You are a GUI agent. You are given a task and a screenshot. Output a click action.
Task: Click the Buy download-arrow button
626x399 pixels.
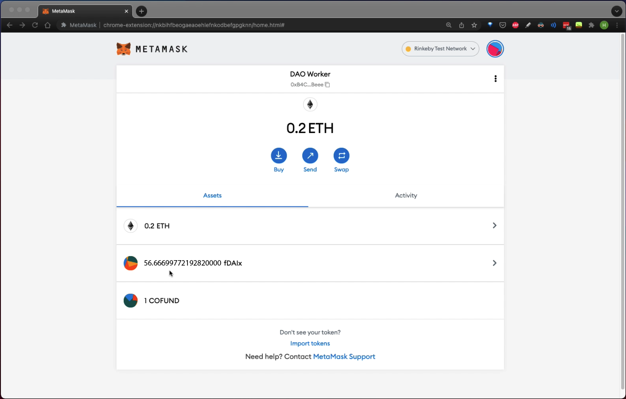click(279, 155)
